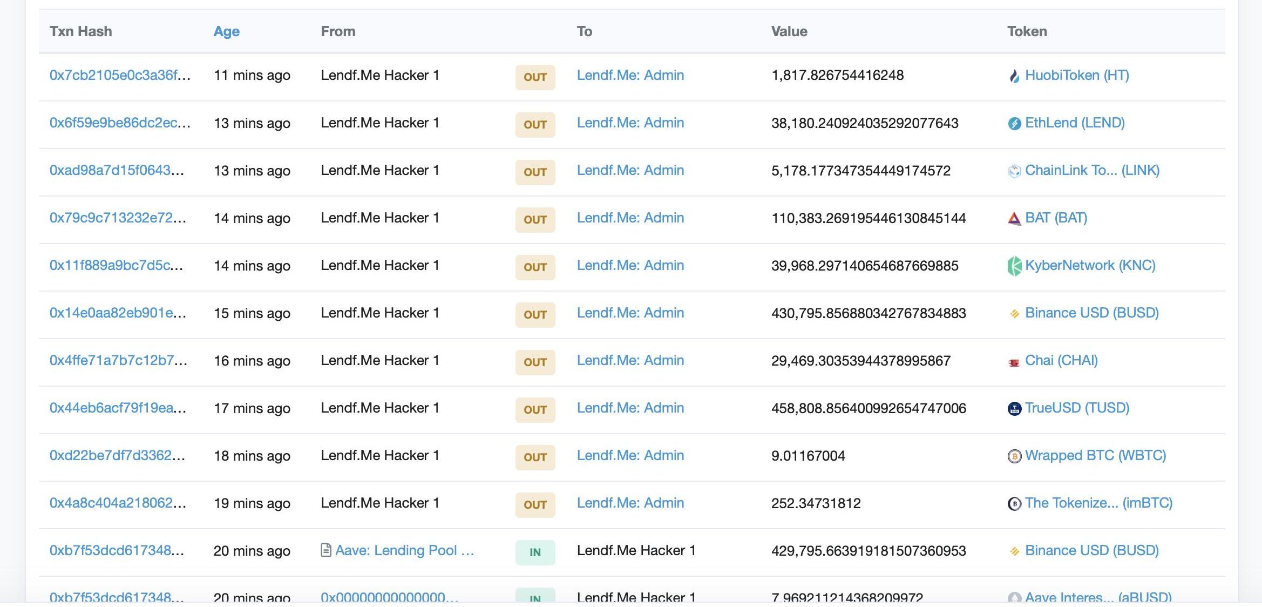Click the Chai token icon
Image resolution: width=1262 pixels, height=607 pixels.
pos(1014,362)
